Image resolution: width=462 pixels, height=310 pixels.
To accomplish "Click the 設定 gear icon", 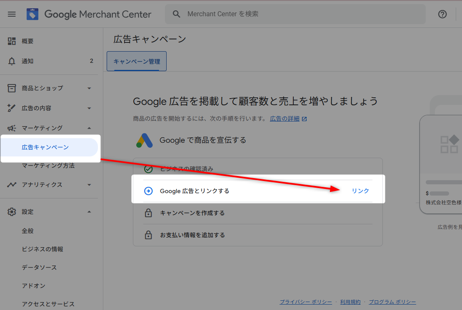I will [12, 212].
